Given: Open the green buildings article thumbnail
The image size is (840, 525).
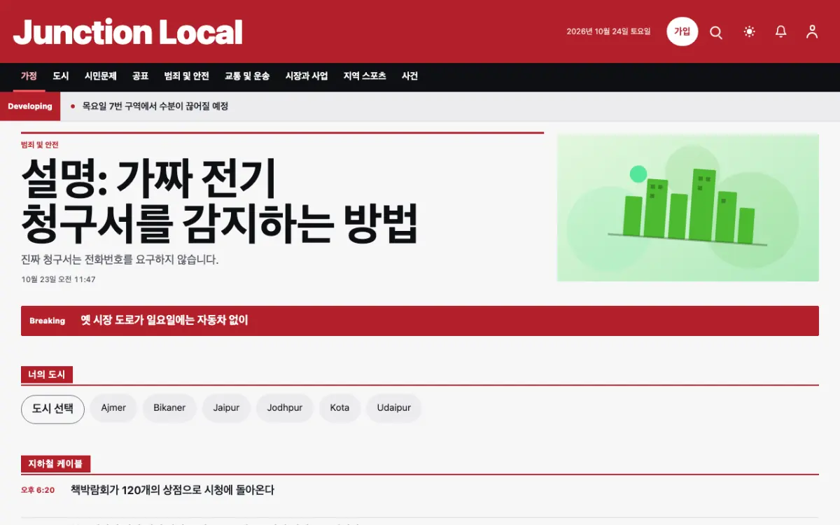Looking at the screenshot, I should point(687,208).
